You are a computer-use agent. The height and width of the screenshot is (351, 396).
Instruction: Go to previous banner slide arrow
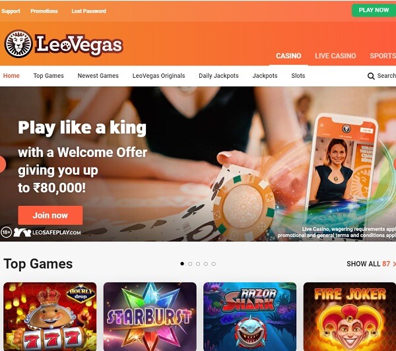click(2, 164)
